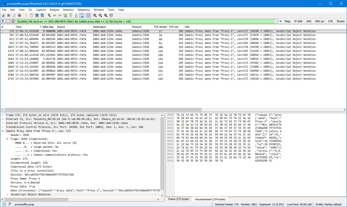Toggle auto-scroll during live capture
Image resolution: width=347 pixels, height=207 pixels.
82,15
